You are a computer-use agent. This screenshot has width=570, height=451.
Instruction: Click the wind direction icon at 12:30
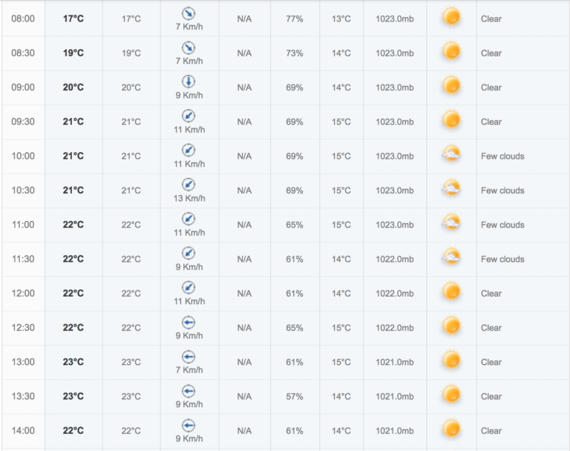pyautogui.click(x=189, y=323)
